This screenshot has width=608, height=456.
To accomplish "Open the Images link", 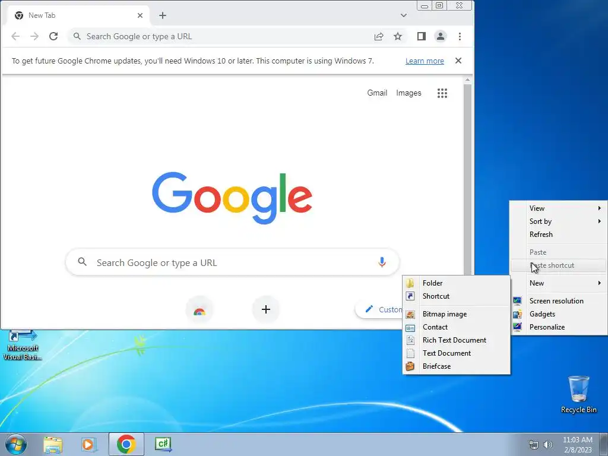I will pos(408,93).
